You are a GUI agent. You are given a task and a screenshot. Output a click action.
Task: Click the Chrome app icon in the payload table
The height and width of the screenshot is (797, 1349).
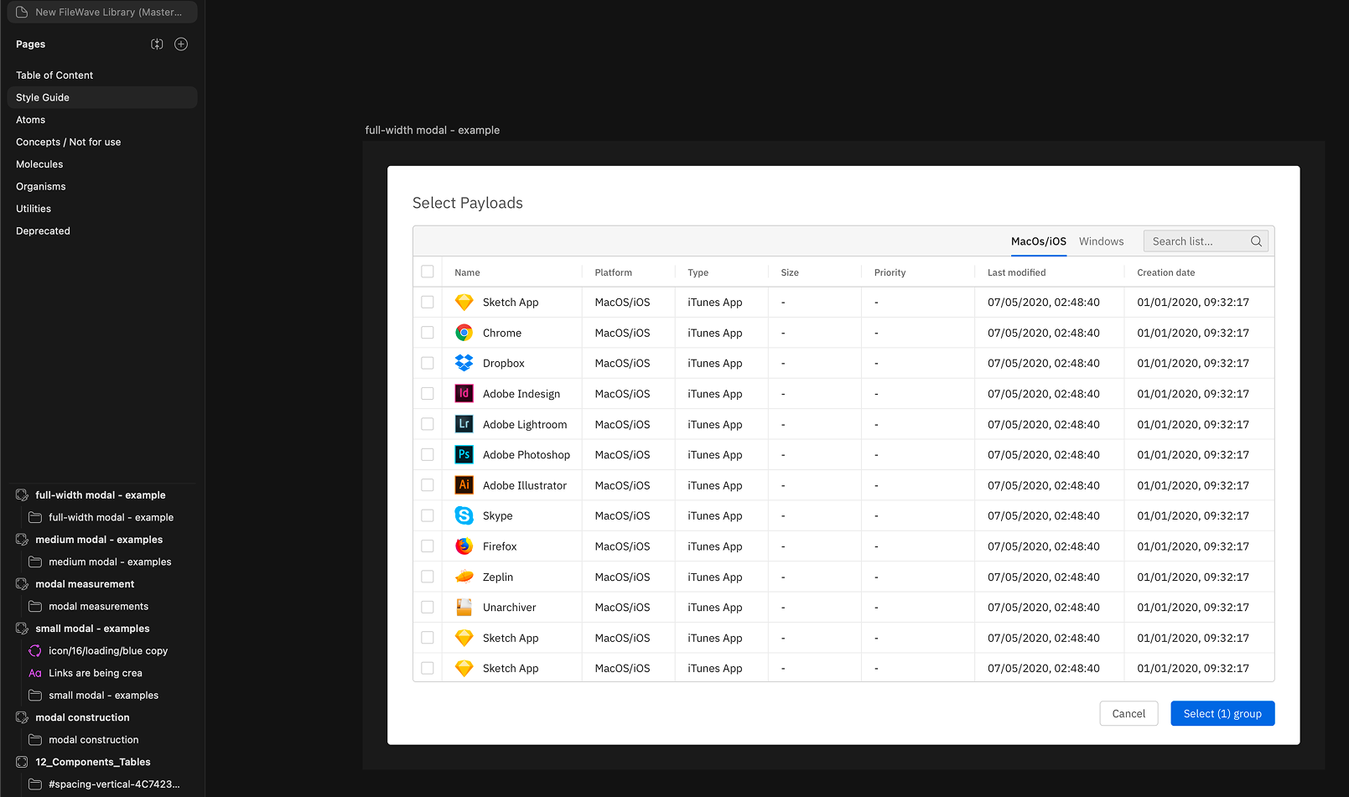464,332
